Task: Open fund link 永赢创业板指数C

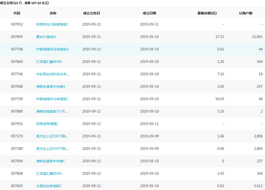Action: pos(49,186)
